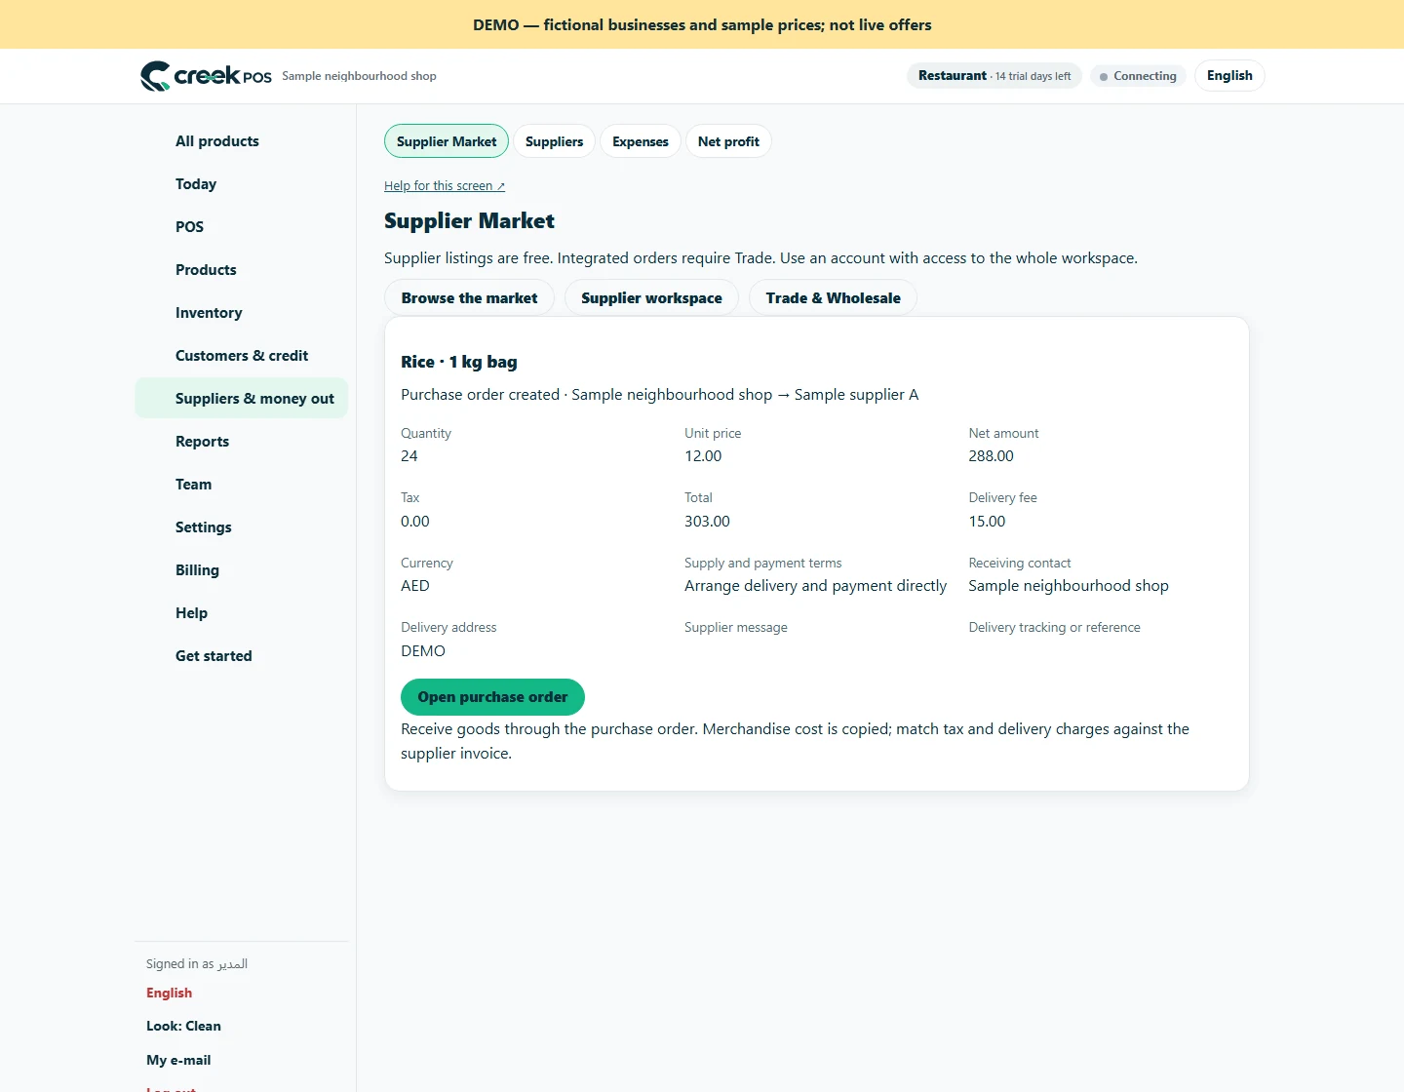The height and width of the screenshot is (1092, 1404).
Task: Select the currency value AED
Action: pyautogui.click(x=415, y=586)
